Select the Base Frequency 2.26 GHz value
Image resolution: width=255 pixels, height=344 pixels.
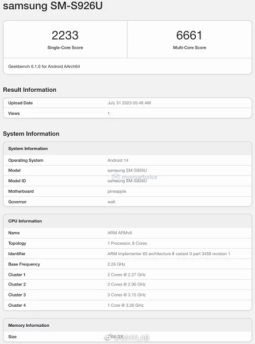pos(116,264)
